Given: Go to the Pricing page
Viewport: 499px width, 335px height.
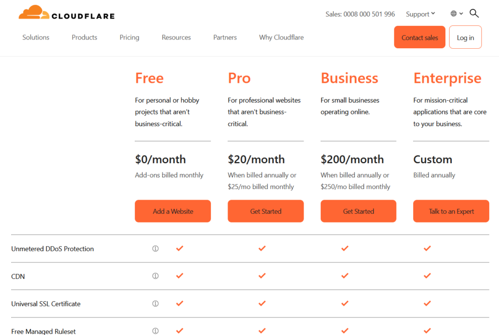Looking at the screenshot, I should click(x=130, y=37).
